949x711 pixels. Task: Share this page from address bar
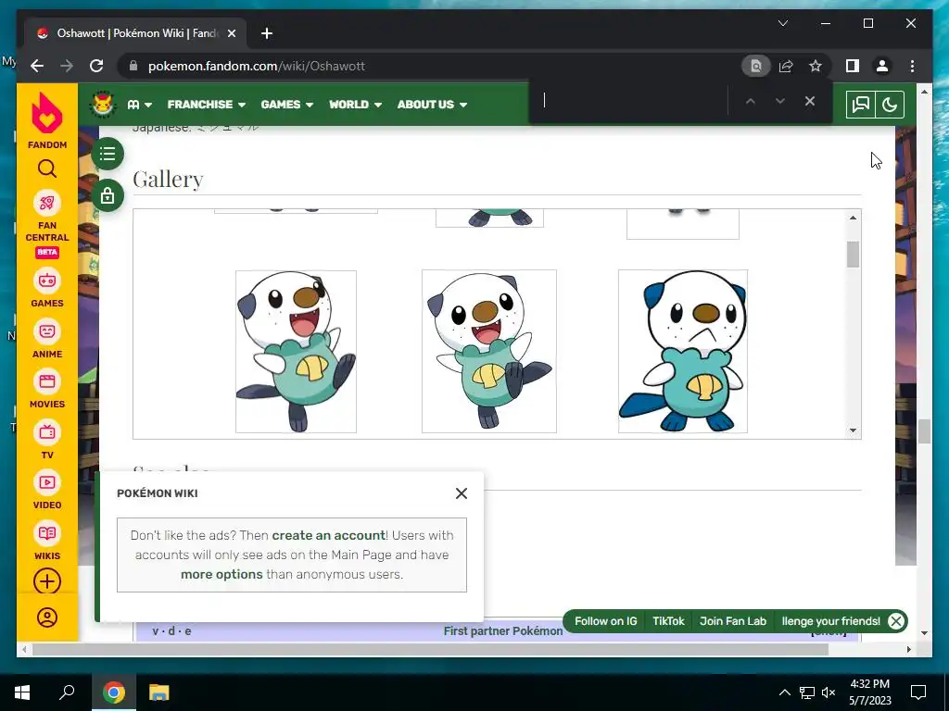pos(786,66)
